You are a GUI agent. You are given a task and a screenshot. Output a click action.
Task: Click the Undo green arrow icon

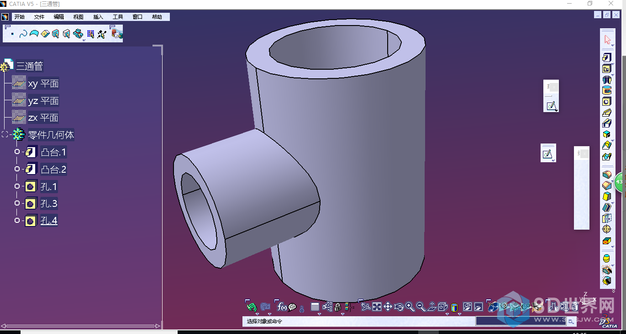pos(251,307)
